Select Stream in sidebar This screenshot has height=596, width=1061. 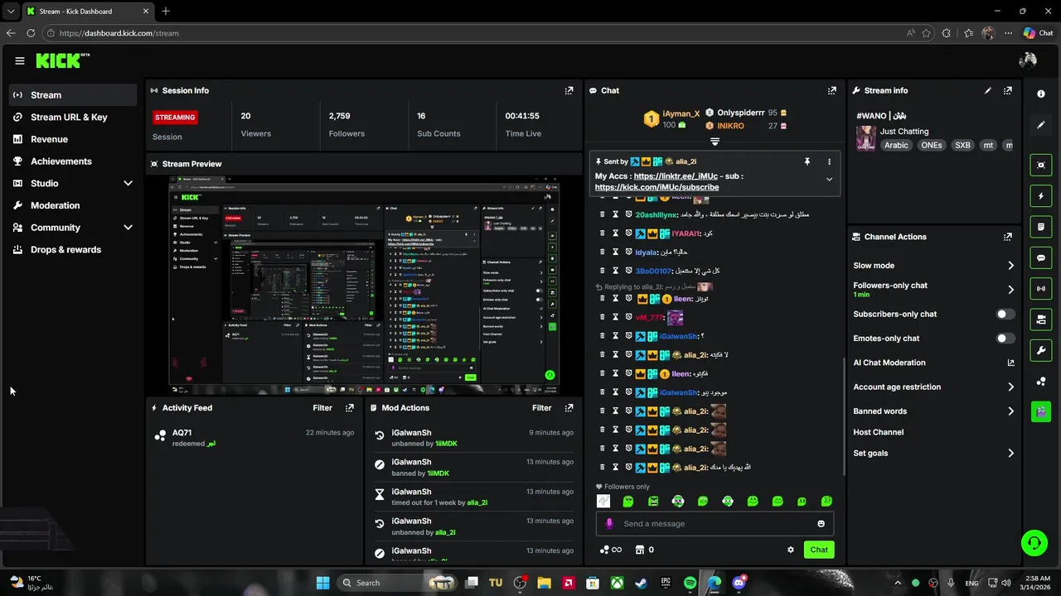pyautogui.click(x=73, y=95)
